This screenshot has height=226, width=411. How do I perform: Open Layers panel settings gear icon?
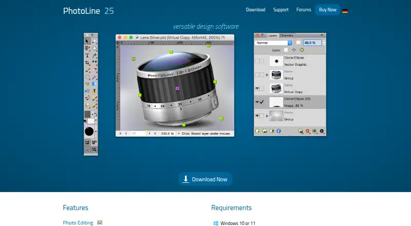coord(322,131)
